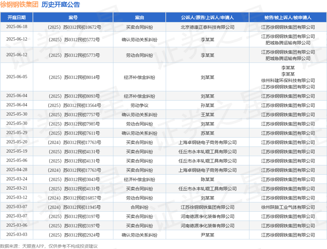Select case number (2024)苏0312民初16857号
This screenshot has width=327, height=249.
(74, 198)
